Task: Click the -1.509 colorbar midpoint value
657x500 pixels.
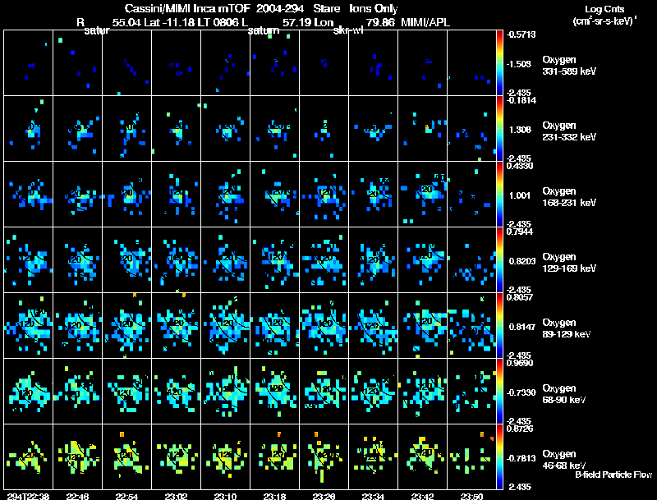Action: pos(520,64)
